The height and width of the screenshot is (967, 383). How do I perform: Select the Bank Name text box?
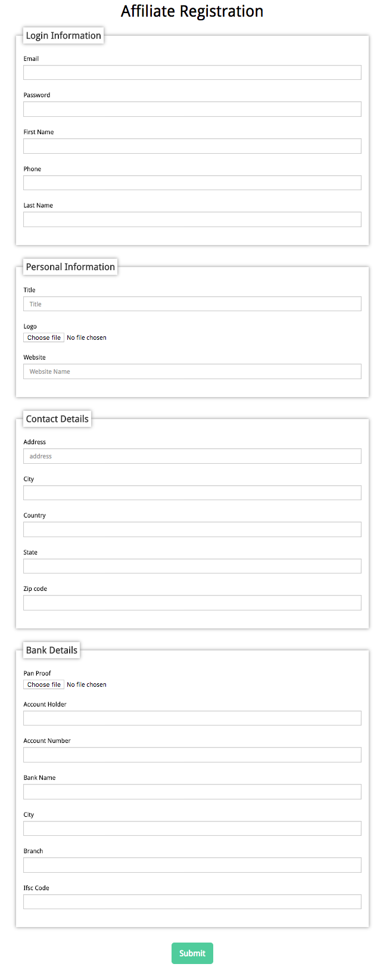(x=192, y=792)
